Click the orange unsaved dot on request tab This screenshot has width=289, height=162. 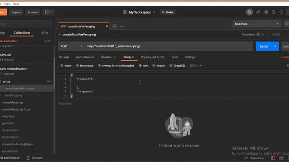tap(107, 27)
